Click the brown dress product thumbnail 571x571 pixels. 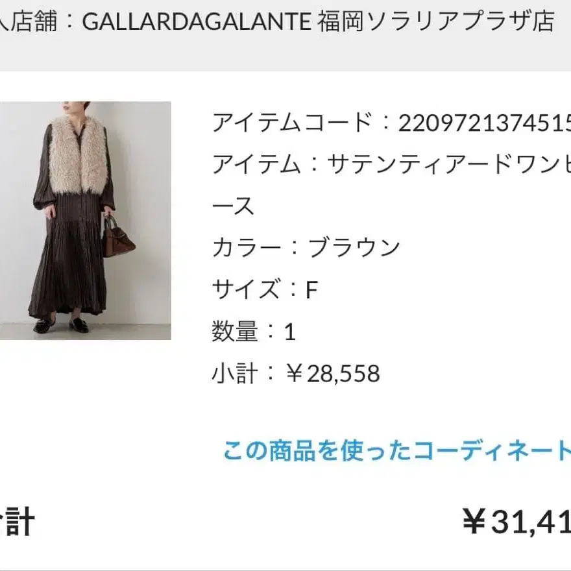pyautogui.click(x=85, y=221)
